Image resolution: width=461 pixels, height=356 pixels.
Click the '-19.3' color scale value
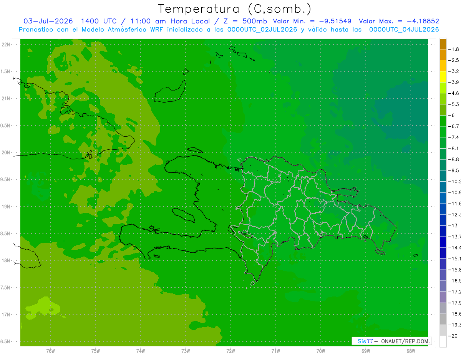click(455, 325)
